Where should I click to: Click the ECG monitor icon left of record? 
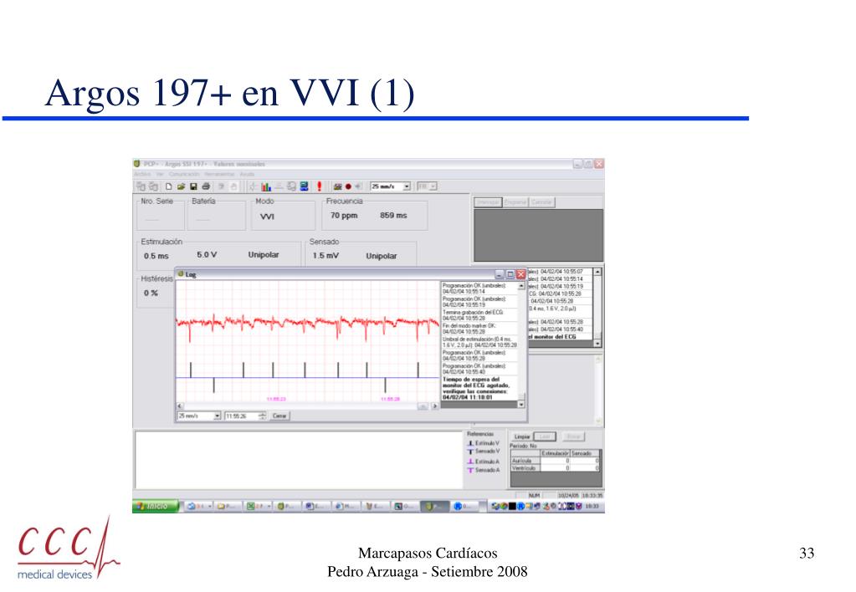337,186
